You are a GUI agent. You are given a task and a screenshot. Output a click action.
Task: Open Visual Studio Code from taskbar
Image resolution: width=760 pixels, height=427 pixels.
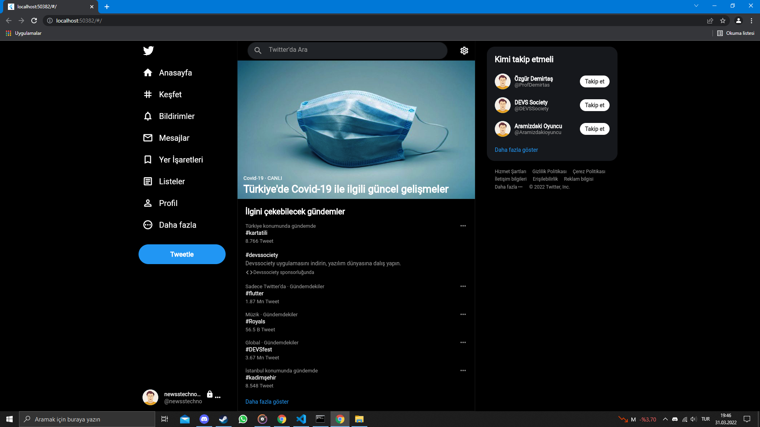(301, 419)
